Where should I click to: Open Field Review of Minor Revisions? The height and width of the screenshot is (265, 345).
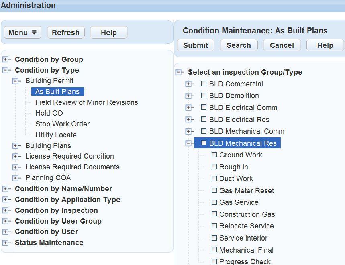tap(86, 102)
